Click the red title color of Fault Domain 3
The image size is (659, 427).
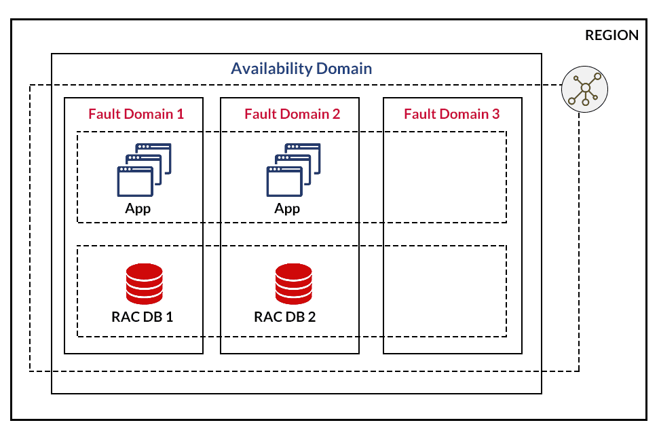(x=451, y=113)
